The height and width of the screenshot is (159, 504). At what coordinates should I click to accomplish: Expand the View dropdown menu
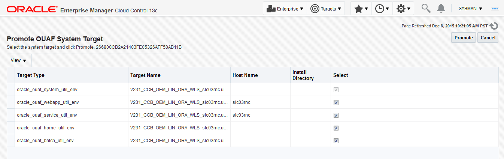click(x=19, y=60)
